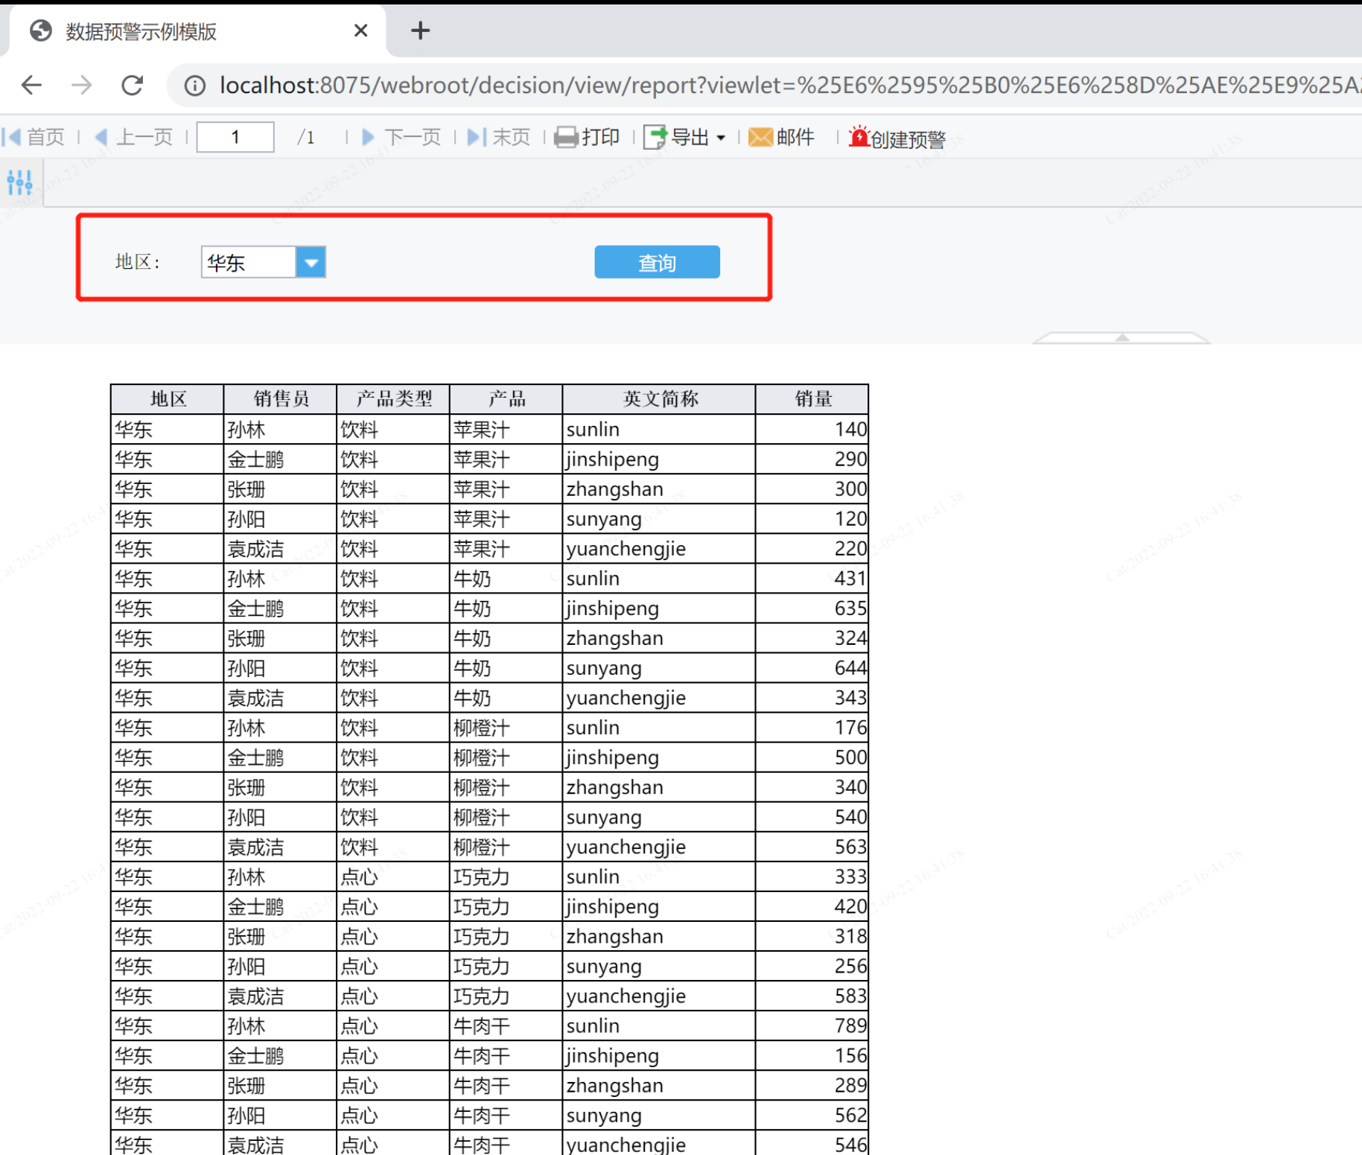Click the browser forward arrow
Viewport: 1362px width, 1155px height.
click(x=81, y=86)
